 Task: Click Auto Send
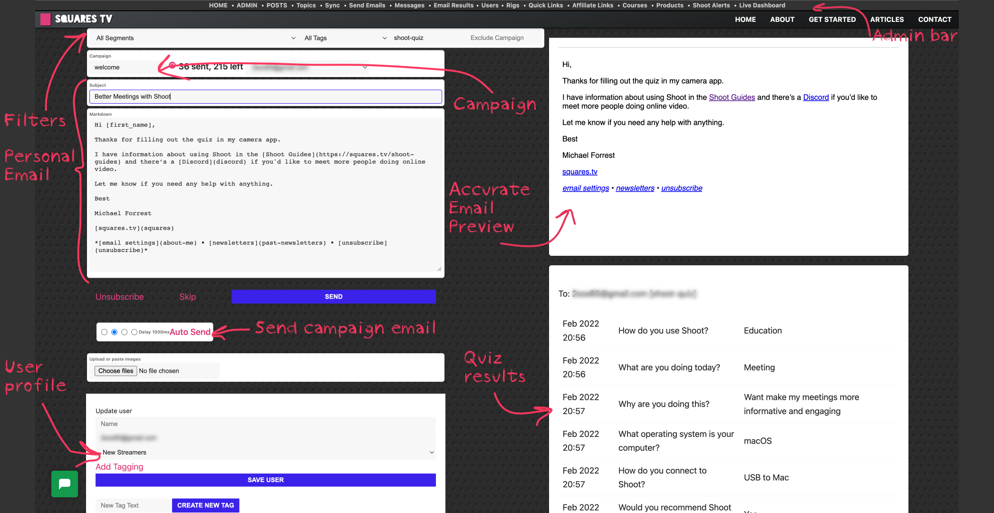tap(190, 332)
